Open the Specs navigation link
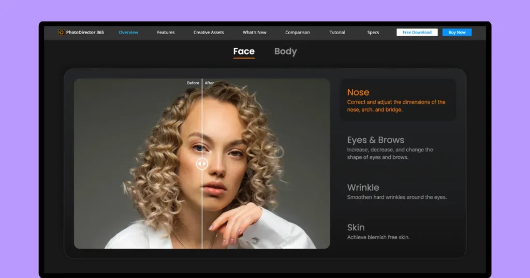This screenshot has width=530, height=278. pos(373,33)
